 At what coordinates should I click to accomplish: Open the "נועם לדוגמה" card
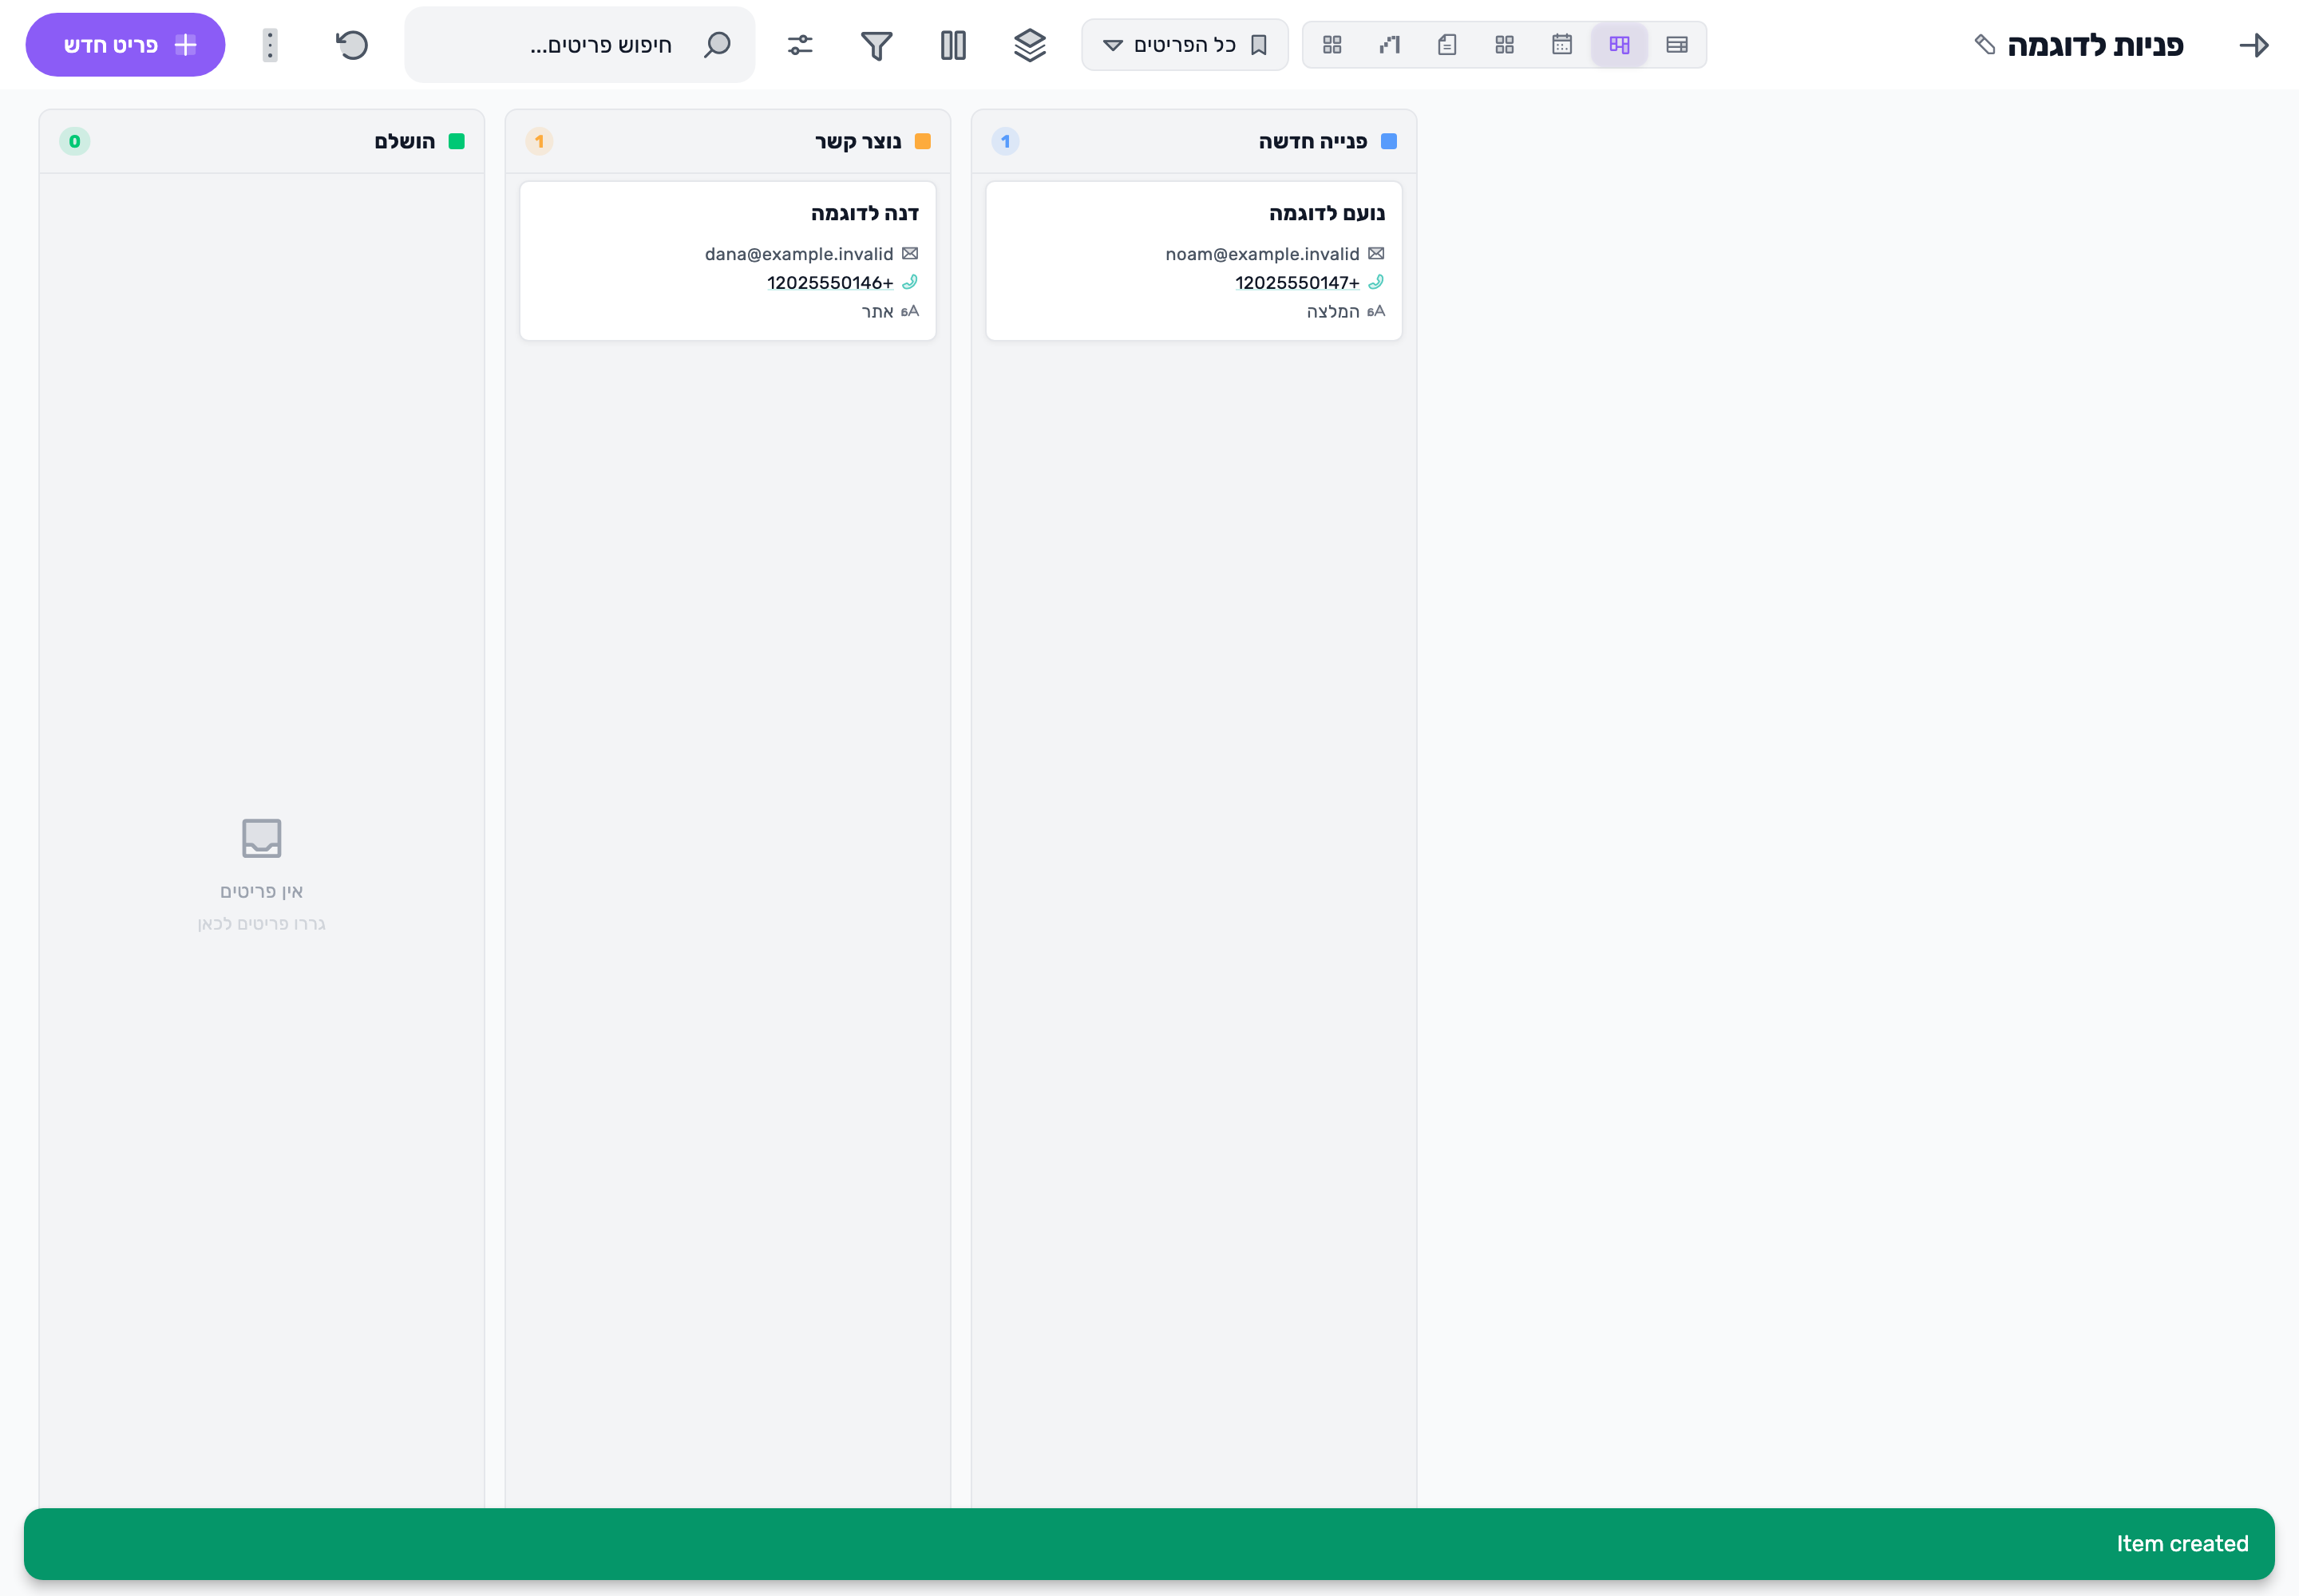pos(1193,261)
